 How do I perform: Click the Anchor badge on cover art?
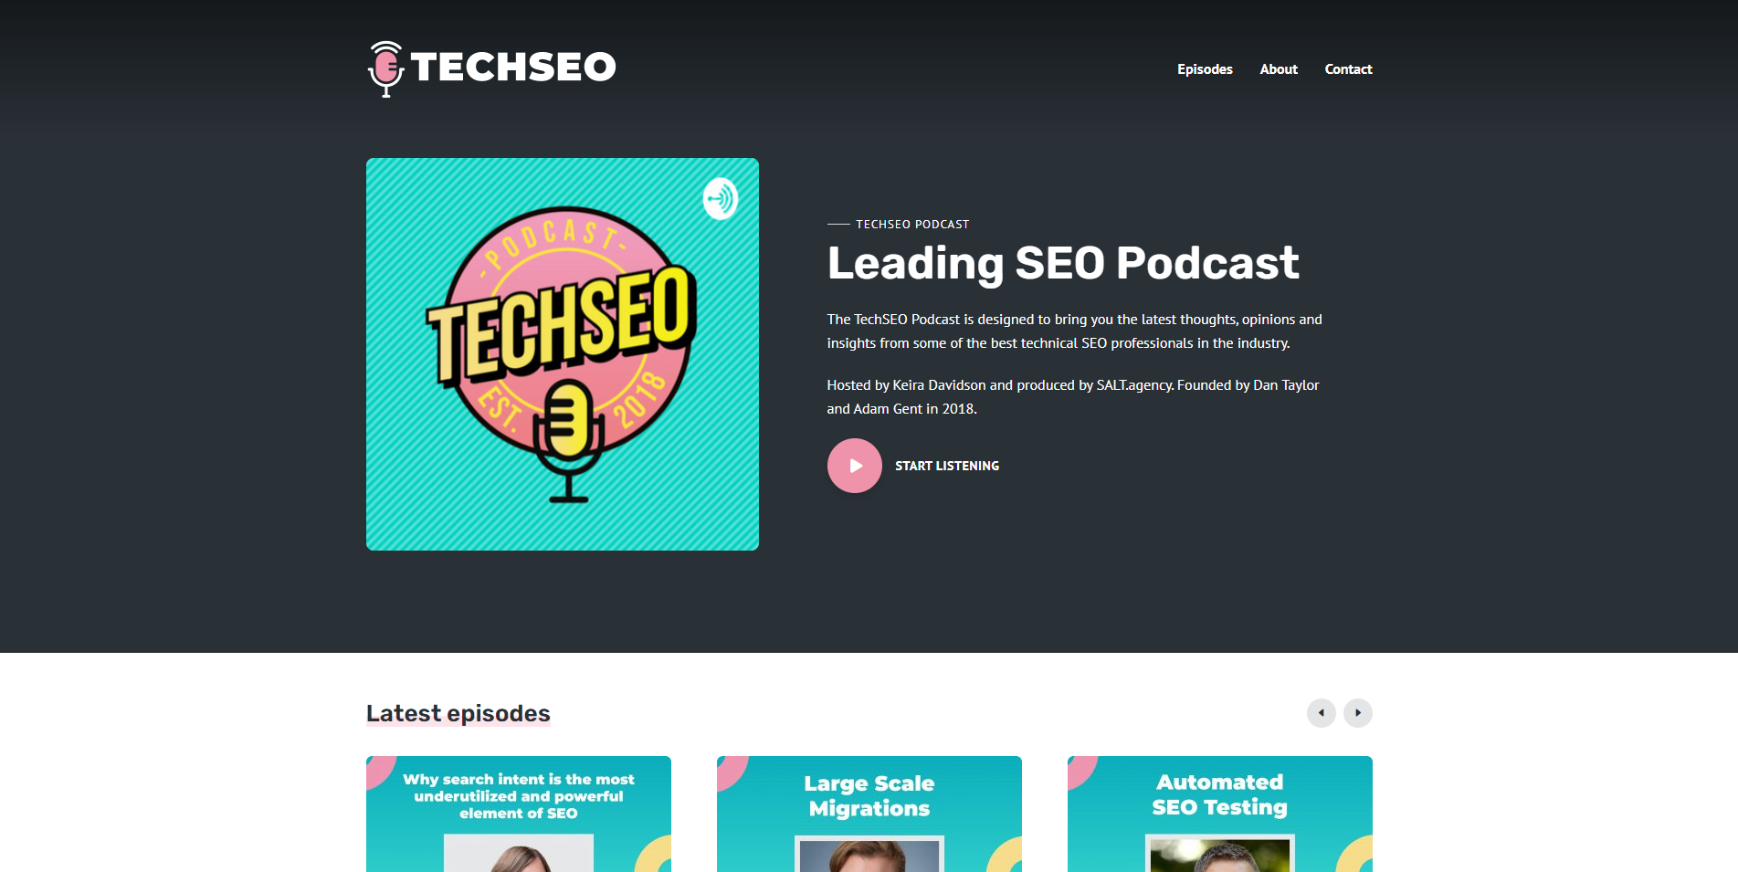[721, 198]
